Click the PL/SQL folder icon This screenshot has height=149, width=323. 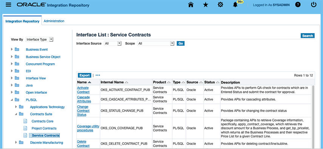(17, 100)
